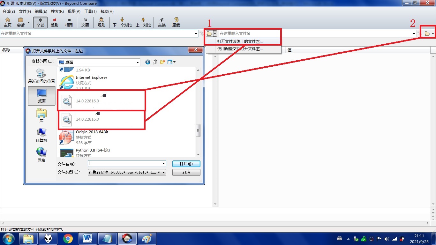The image size is (436, 245).
Task: Toggle the 相同 (Same) filter
Action: [69, 22]
